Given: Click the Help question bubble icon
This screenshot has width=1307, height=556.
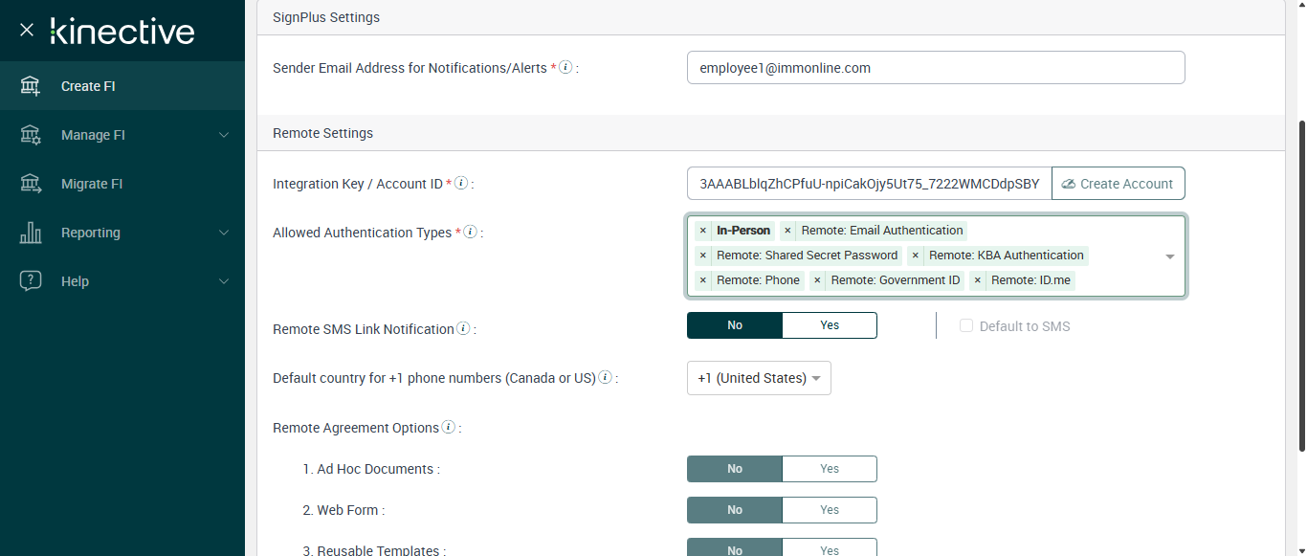Looking at the screenshot, I should (31, 281).
